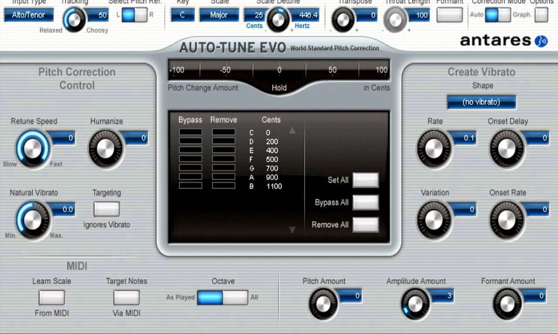This screenshot has height=334, width=558.
Task: Toggle Bypass for note D
Action: (x=191, y=141)
